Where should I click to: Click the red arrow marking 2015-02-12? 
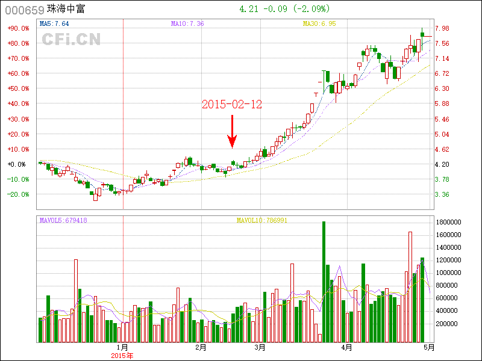(x=232, y=131)
